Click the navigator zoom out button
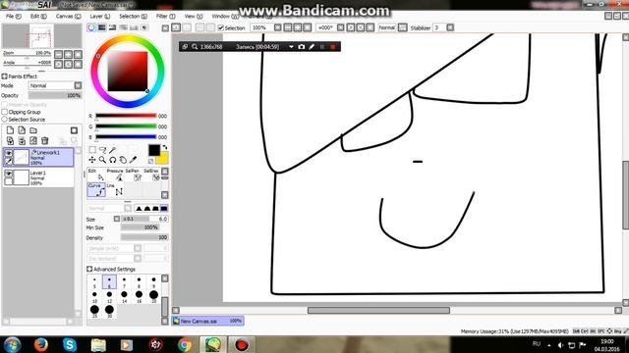Screen dimensions: 629x353 [x=59, y=54]
